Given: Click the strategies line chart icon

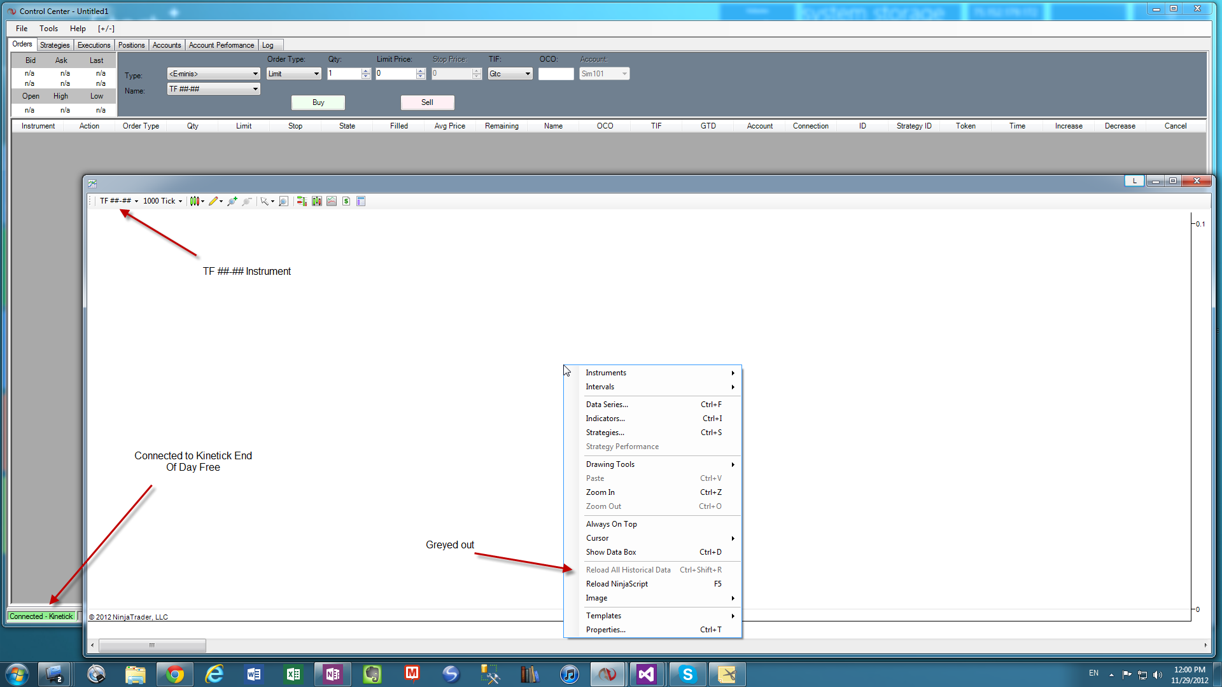Looking at the screenshot, I should (x=332, y=201).
